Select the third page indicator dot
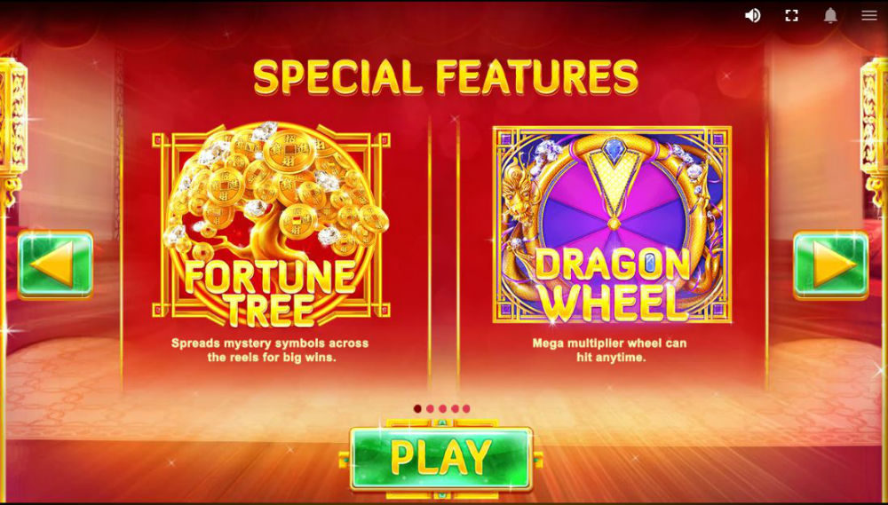 click(442, 409)
